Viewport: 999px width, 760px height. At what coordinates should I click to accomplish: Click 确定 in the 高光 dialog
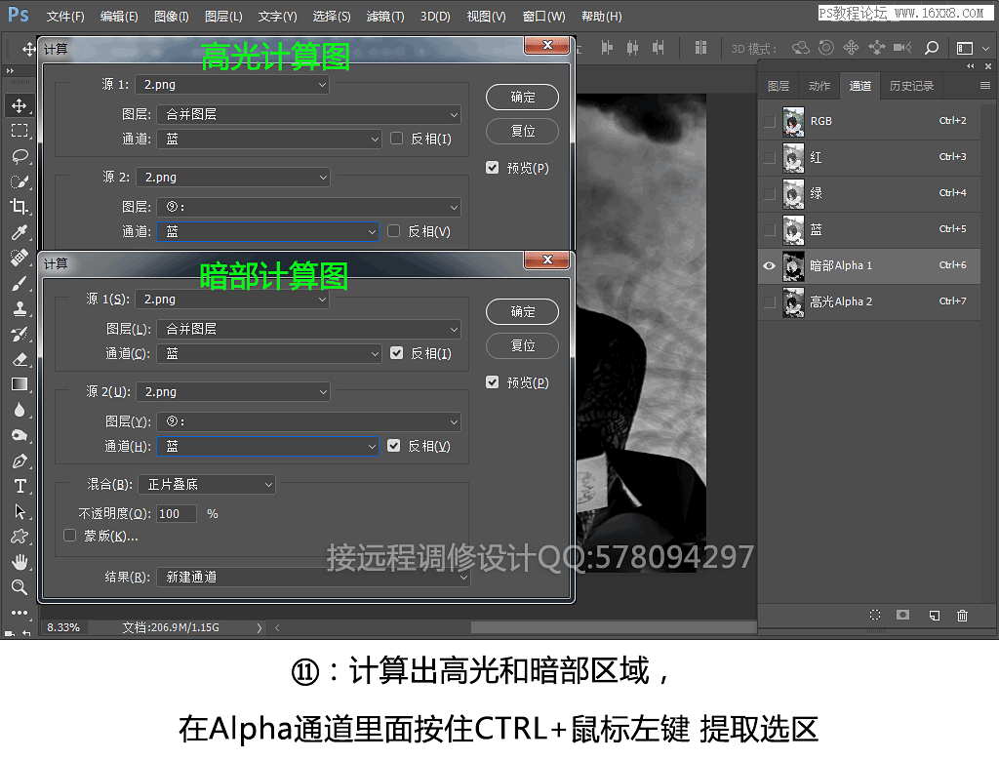pyautogui.click(x=523, y=97)
